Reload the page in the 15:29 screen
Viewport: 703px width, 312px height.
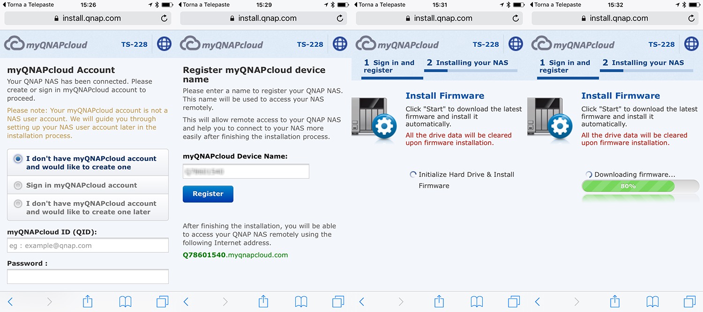tap(340, 19)
